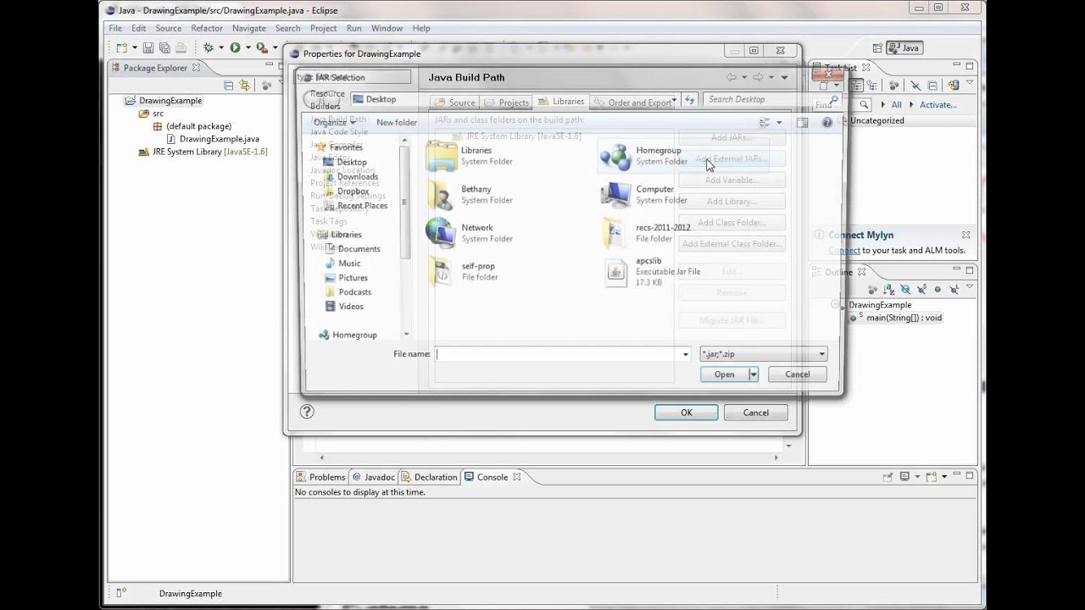Viewport: 1085px width, 610px height.
Task: Select the Homegroup icon in file list
Action: point(615,156)
